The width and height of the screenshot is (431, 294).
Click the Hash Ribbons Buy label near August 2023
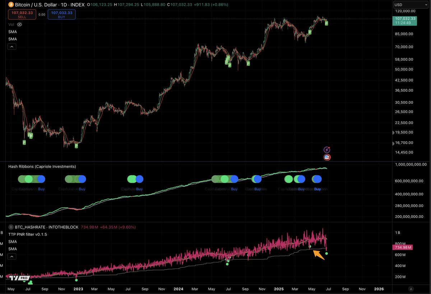click(139, 189)
